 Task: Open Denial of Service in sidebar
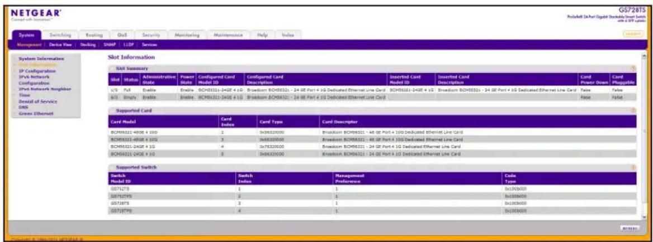pyautogui.click(x=37, y=101)
